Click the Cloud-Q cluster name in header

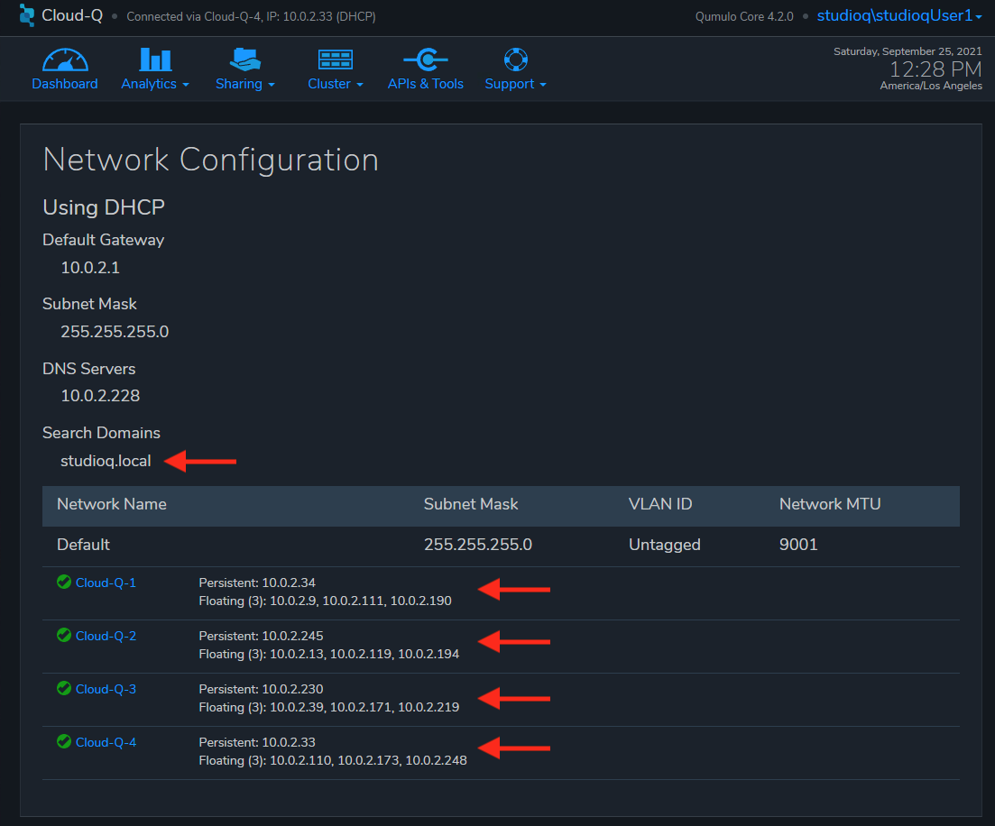point(71,15)
